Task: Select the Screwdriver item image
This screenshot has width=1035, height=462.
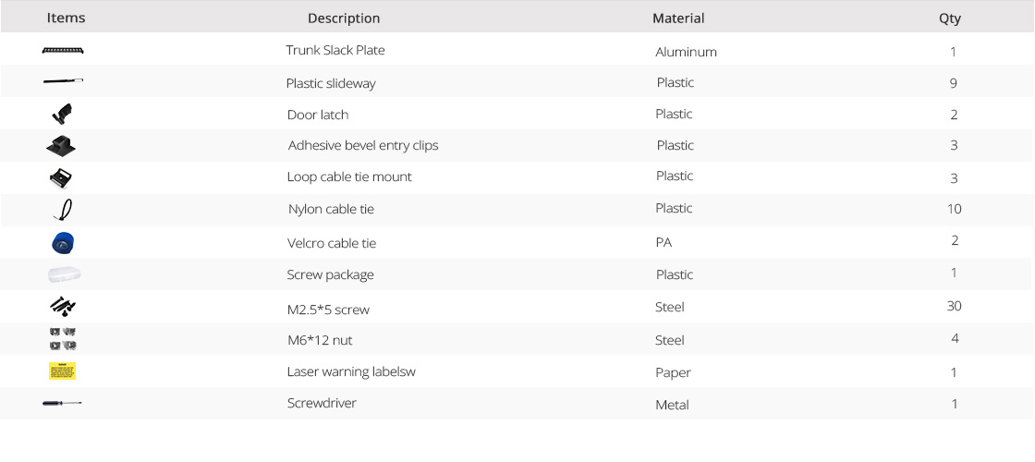Action: [63, 403]
